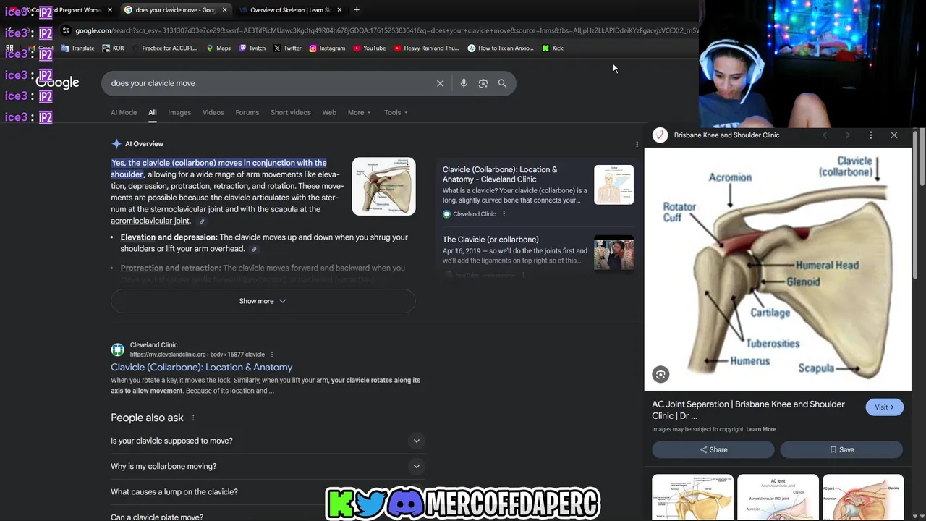Open Heavy Rain and Thunder bookmark

(x=427, y=48)
